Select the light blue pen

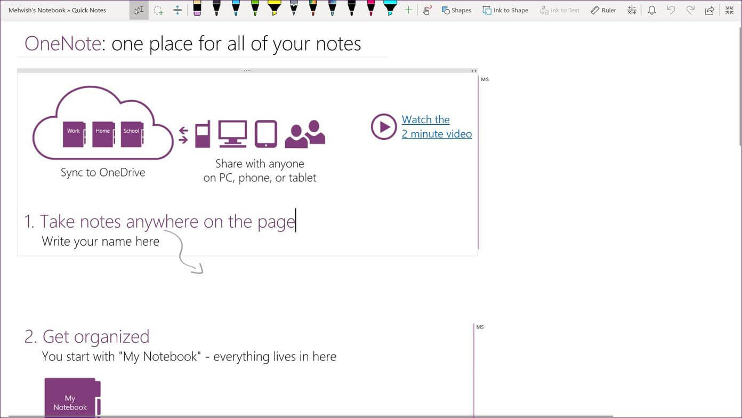click(236, 9)
